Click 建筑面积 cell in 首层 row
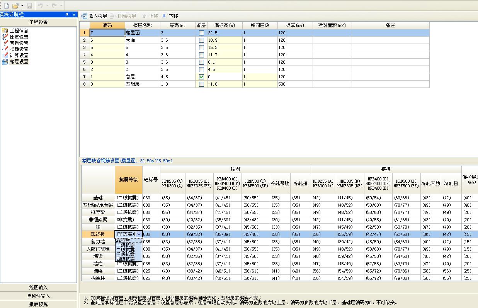 [x=332, y=77]
